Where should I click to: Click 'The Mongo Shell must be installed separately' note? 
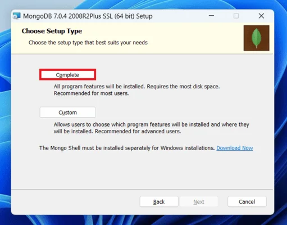pyautogui.click(x=127, y=148)
